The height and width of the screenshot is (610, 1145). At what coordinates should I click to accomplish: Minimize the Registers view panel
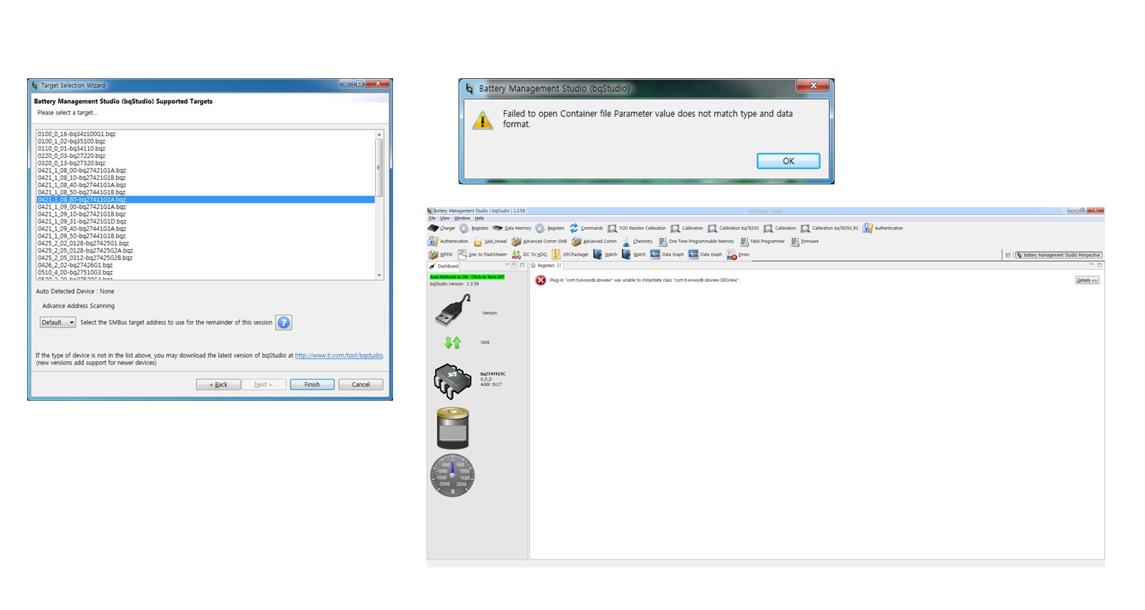[x=1091, y=264]
